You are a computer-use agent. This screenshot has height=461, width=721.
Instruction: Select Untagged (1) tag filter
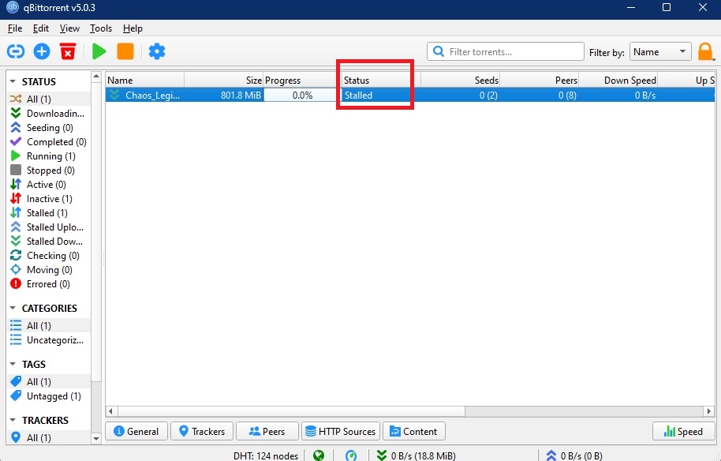[48, 396]
